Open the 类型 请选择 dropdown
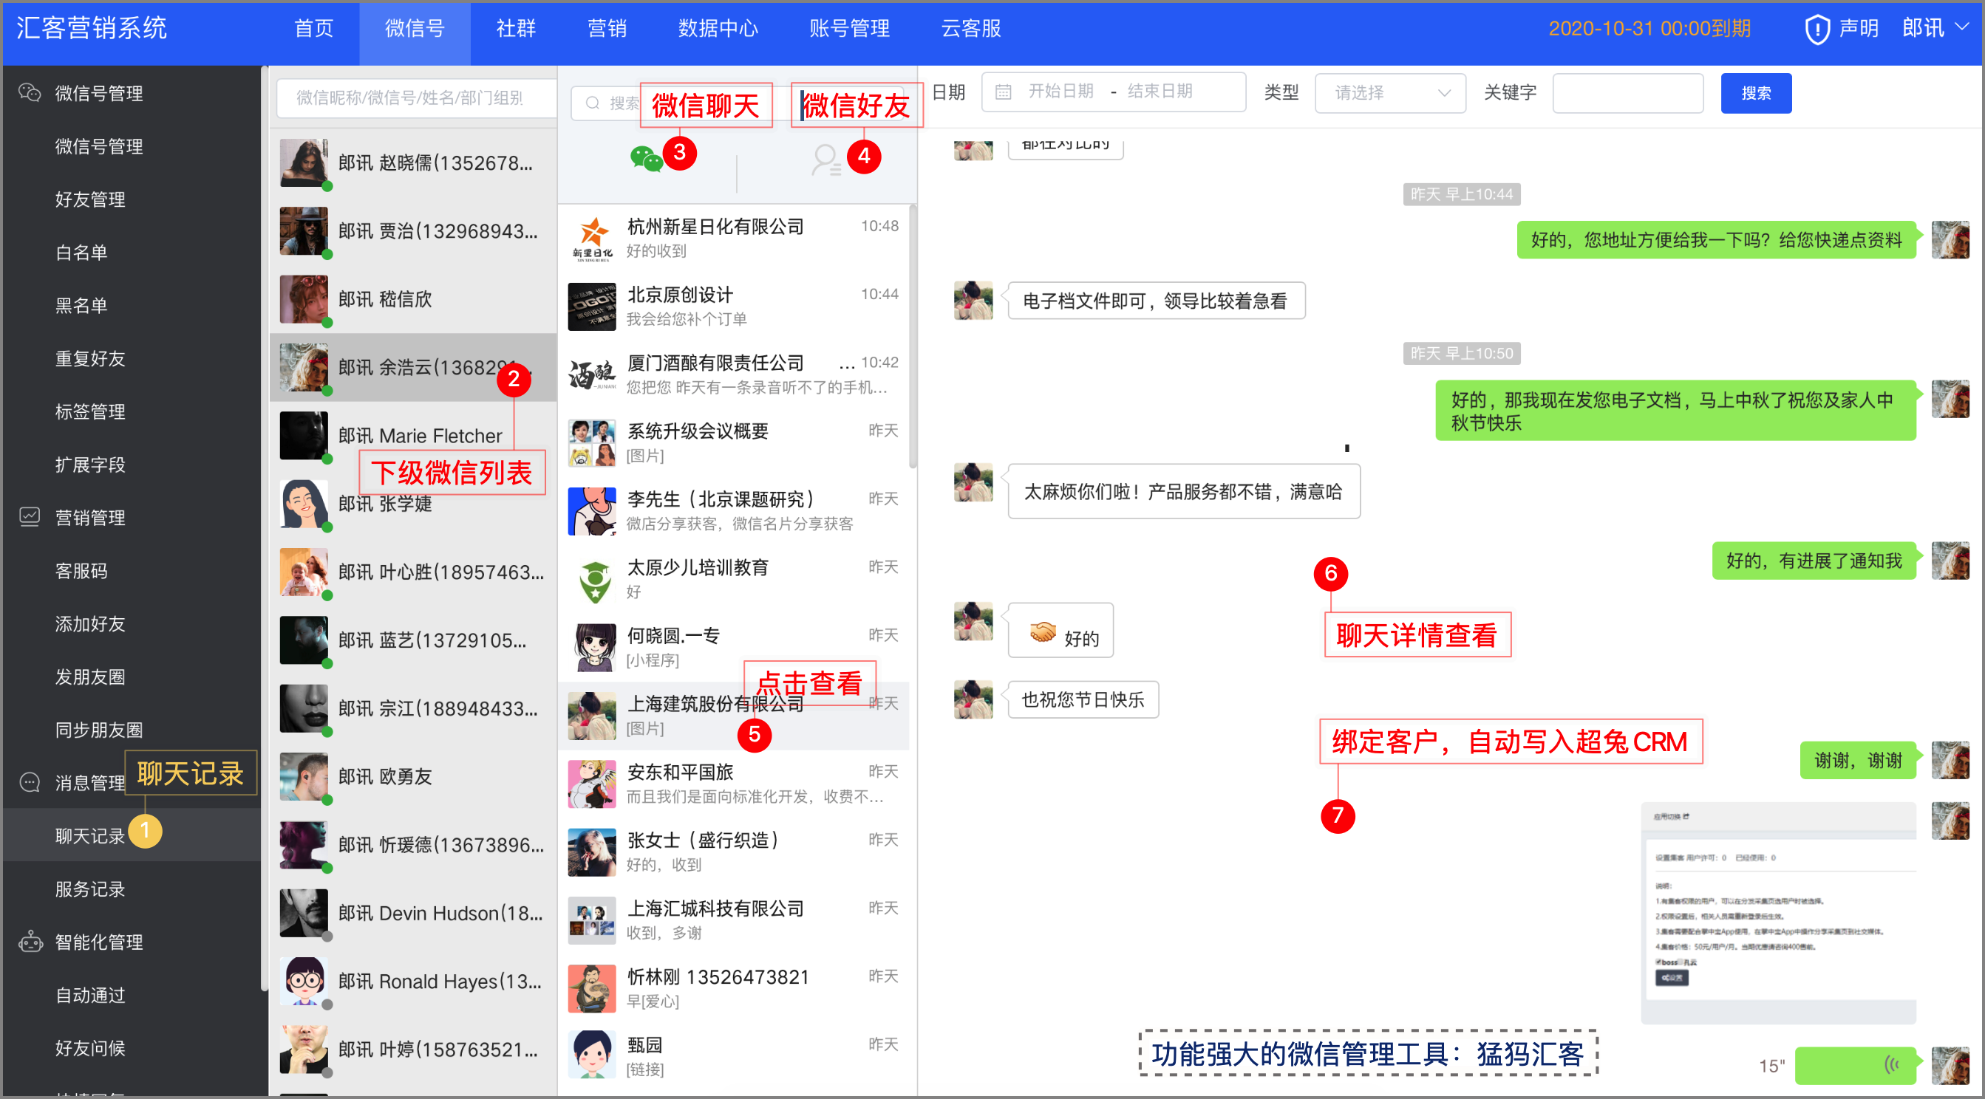 coord(1389,93)
